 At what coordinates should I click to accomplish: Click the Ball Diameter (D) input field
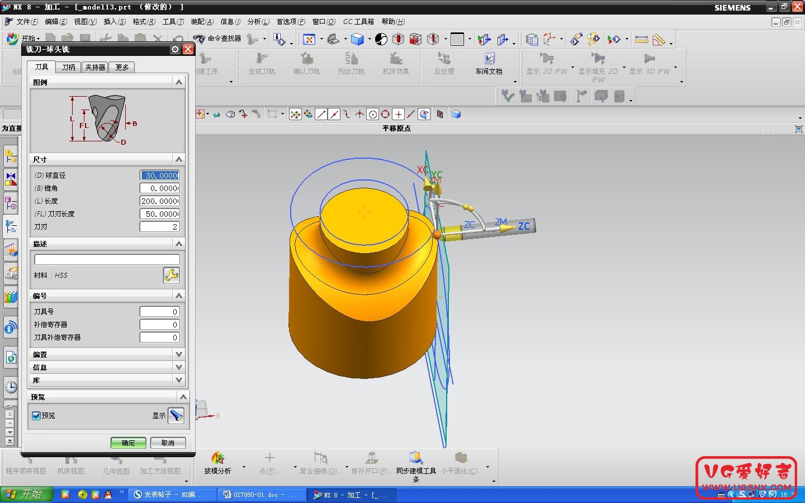click(160, 175)
